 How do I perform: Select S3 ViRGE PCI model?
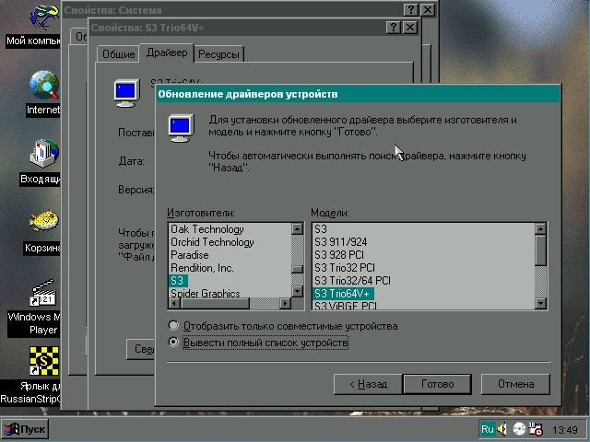point(346,305)
